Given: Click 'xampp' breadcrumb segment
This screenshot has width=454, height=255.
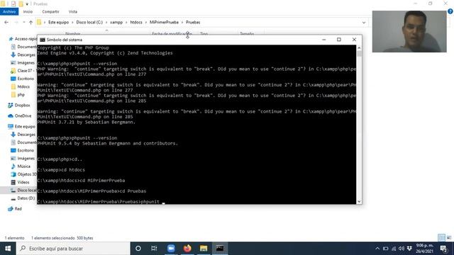Looking at the screenshot, I should [x=116, y=22].
